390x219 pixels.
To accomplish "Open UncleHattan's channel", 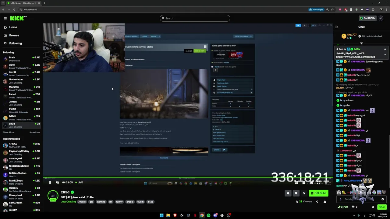I will (x=21, y=81).
